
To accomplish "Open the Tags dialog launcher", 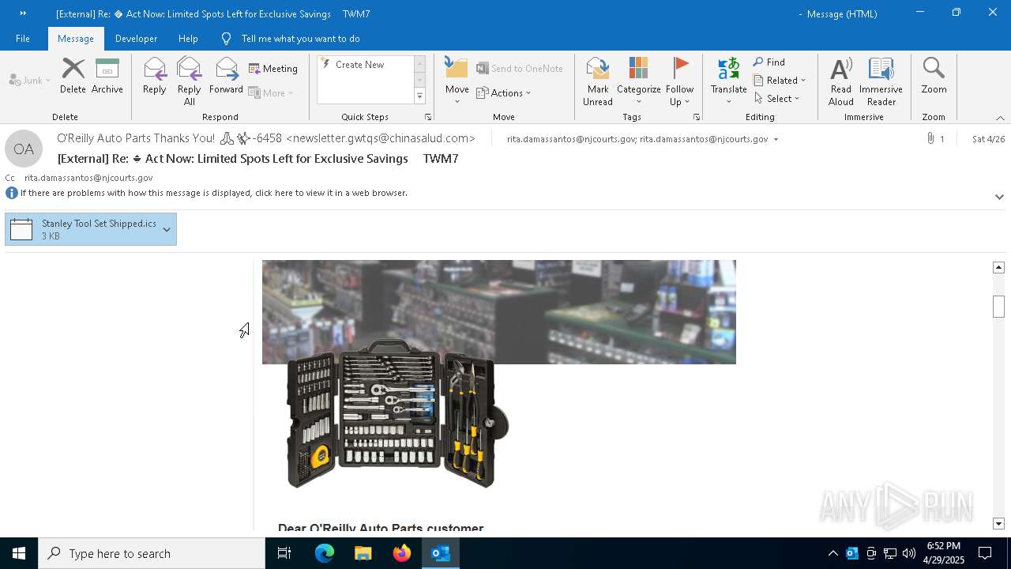I will 697,117.
